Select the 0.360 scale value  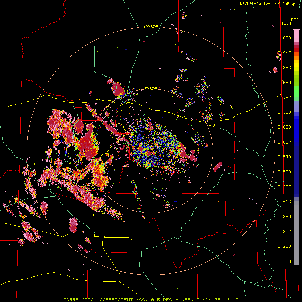284,217
